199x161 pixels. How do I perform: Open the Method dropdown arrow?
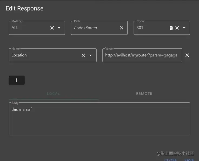pyautogui.click(x=59, y=28)
